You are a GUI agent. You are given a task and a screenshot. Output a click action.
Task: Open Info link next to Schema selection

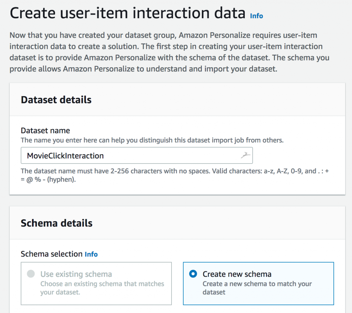point(91,254)
